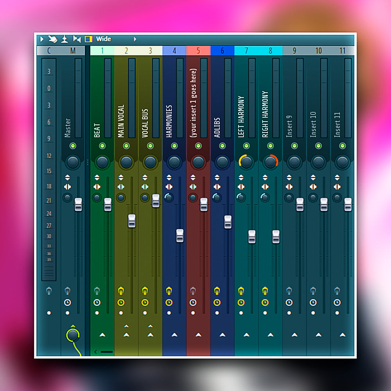Click the LEFT HARMONY pan knob
This screenshot has height=391, width=391.
click(246, 162)
